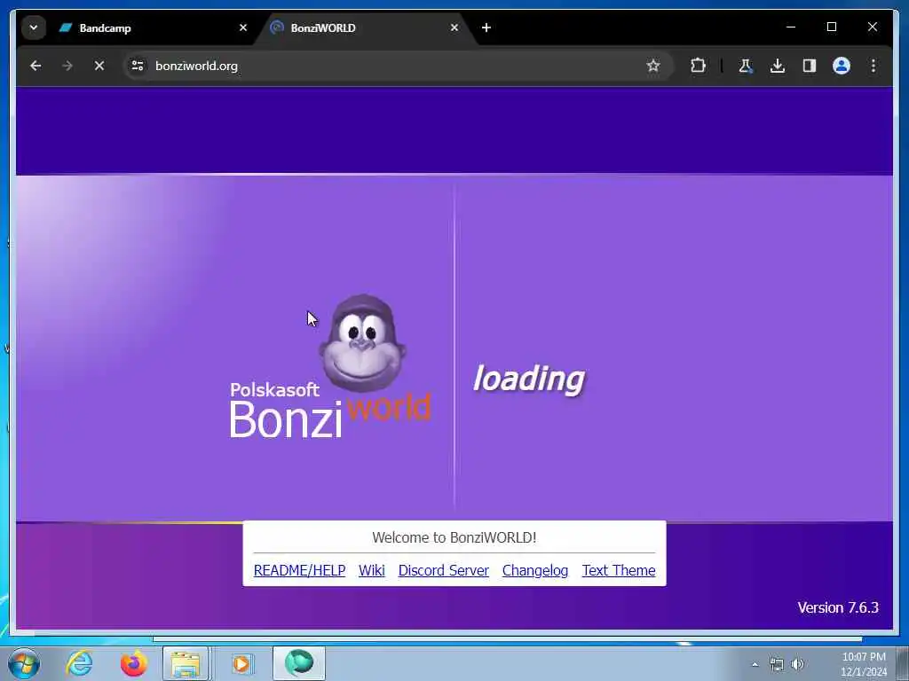Maximize the browser window
This screenshot has width=909, height=681.
(x=831, y=27)
